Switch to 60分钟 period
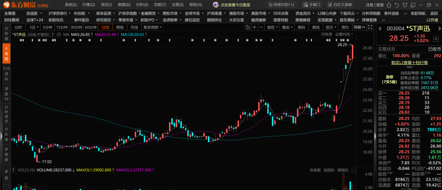 (91, 27)
